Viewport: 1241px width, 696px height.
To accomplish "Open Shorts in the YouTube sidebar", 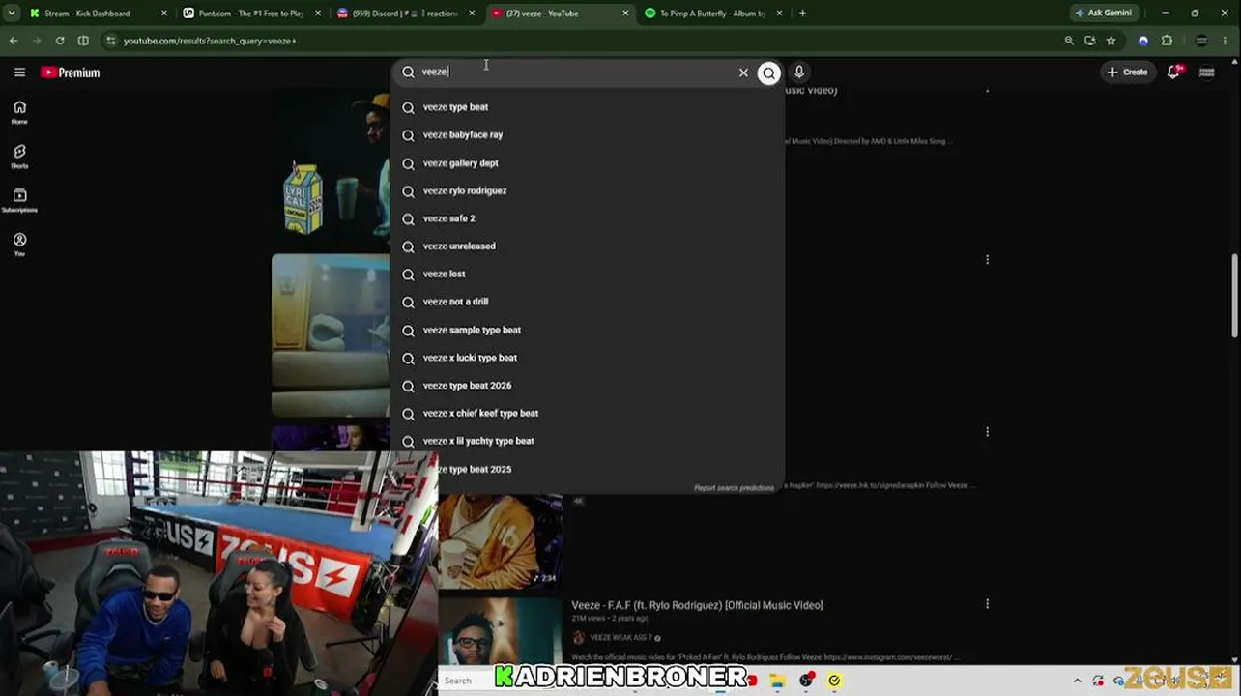I will click(19, 157).
